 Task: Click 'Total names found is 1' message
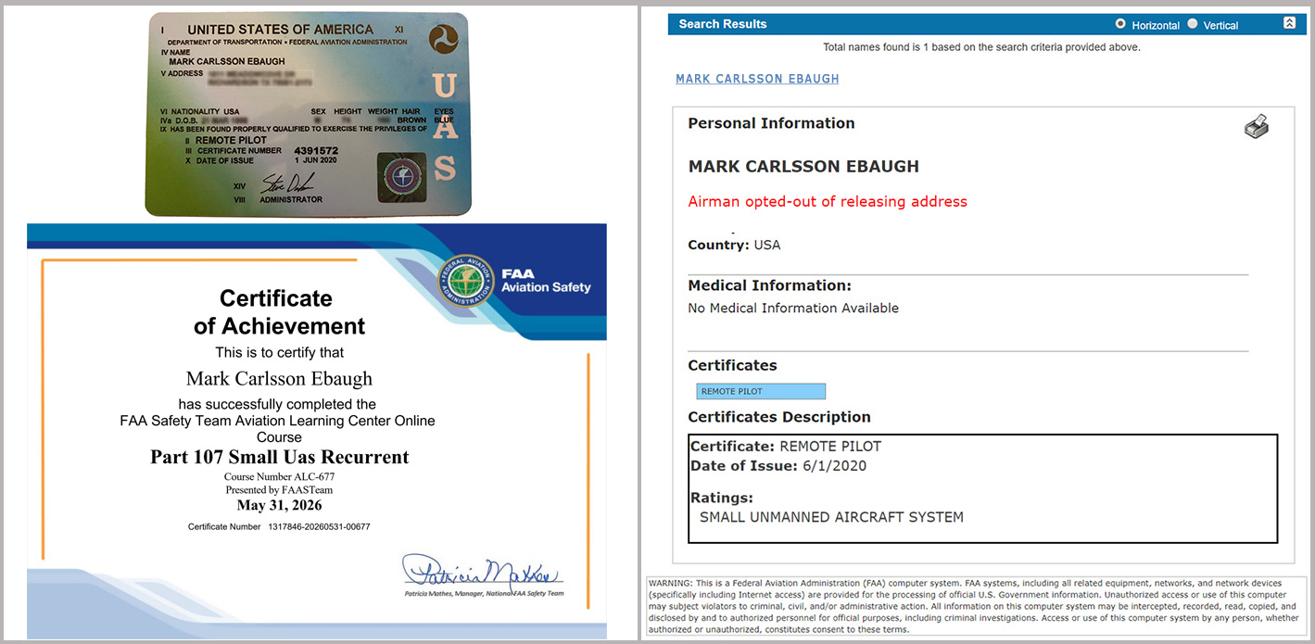pos(981,47)
